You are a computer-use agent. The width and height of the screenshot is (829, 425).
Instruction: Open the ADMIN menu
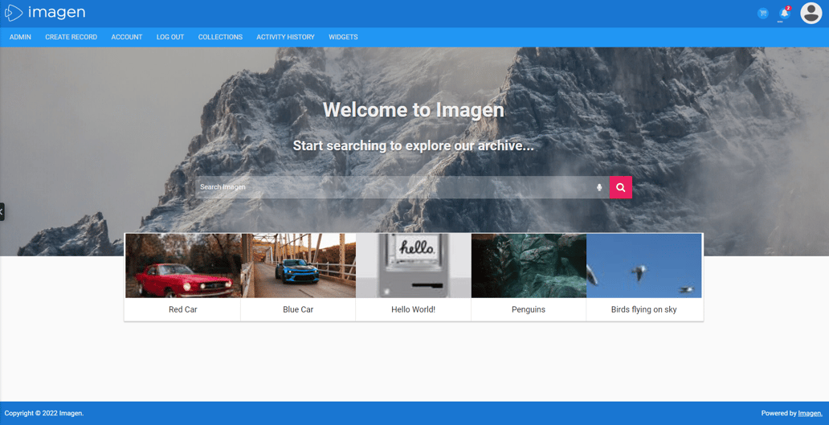[20, 37]
